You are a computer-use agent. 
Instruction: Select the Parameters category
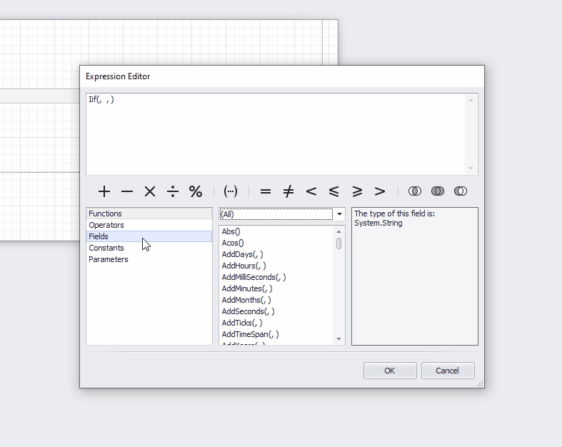(x=149, y=259)
